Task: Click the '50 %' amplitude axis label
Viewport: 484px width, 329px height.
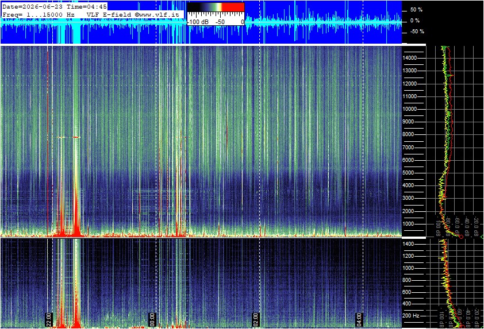Action: [x=416, y=10]
